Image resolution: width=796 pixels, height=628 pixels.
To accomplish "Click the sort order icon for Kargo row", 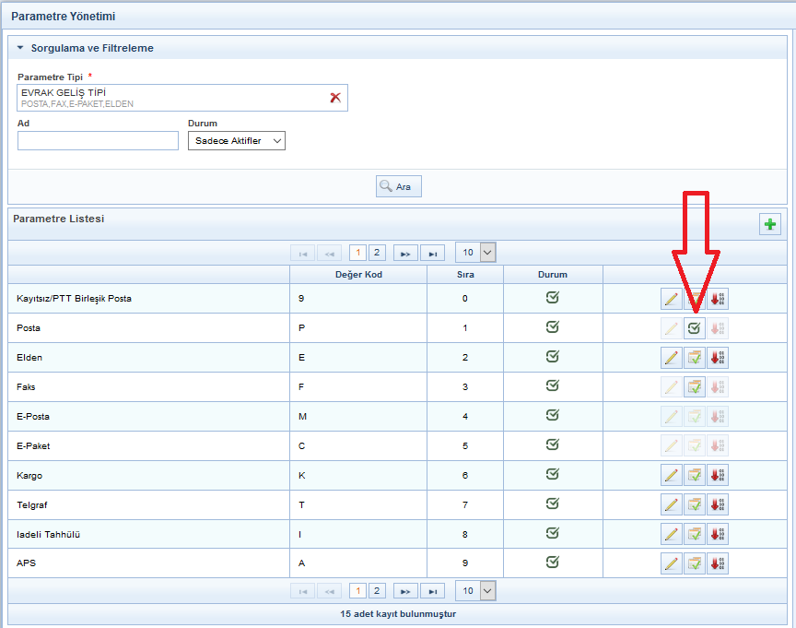I will pyautogui.click(x=718, y=476).
